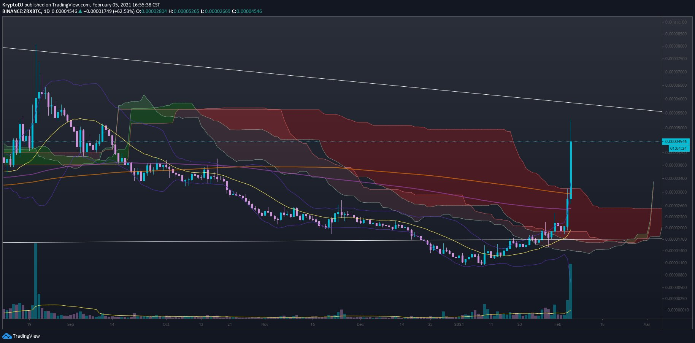Click the 0.00001100 price axis label

[676, 263]
